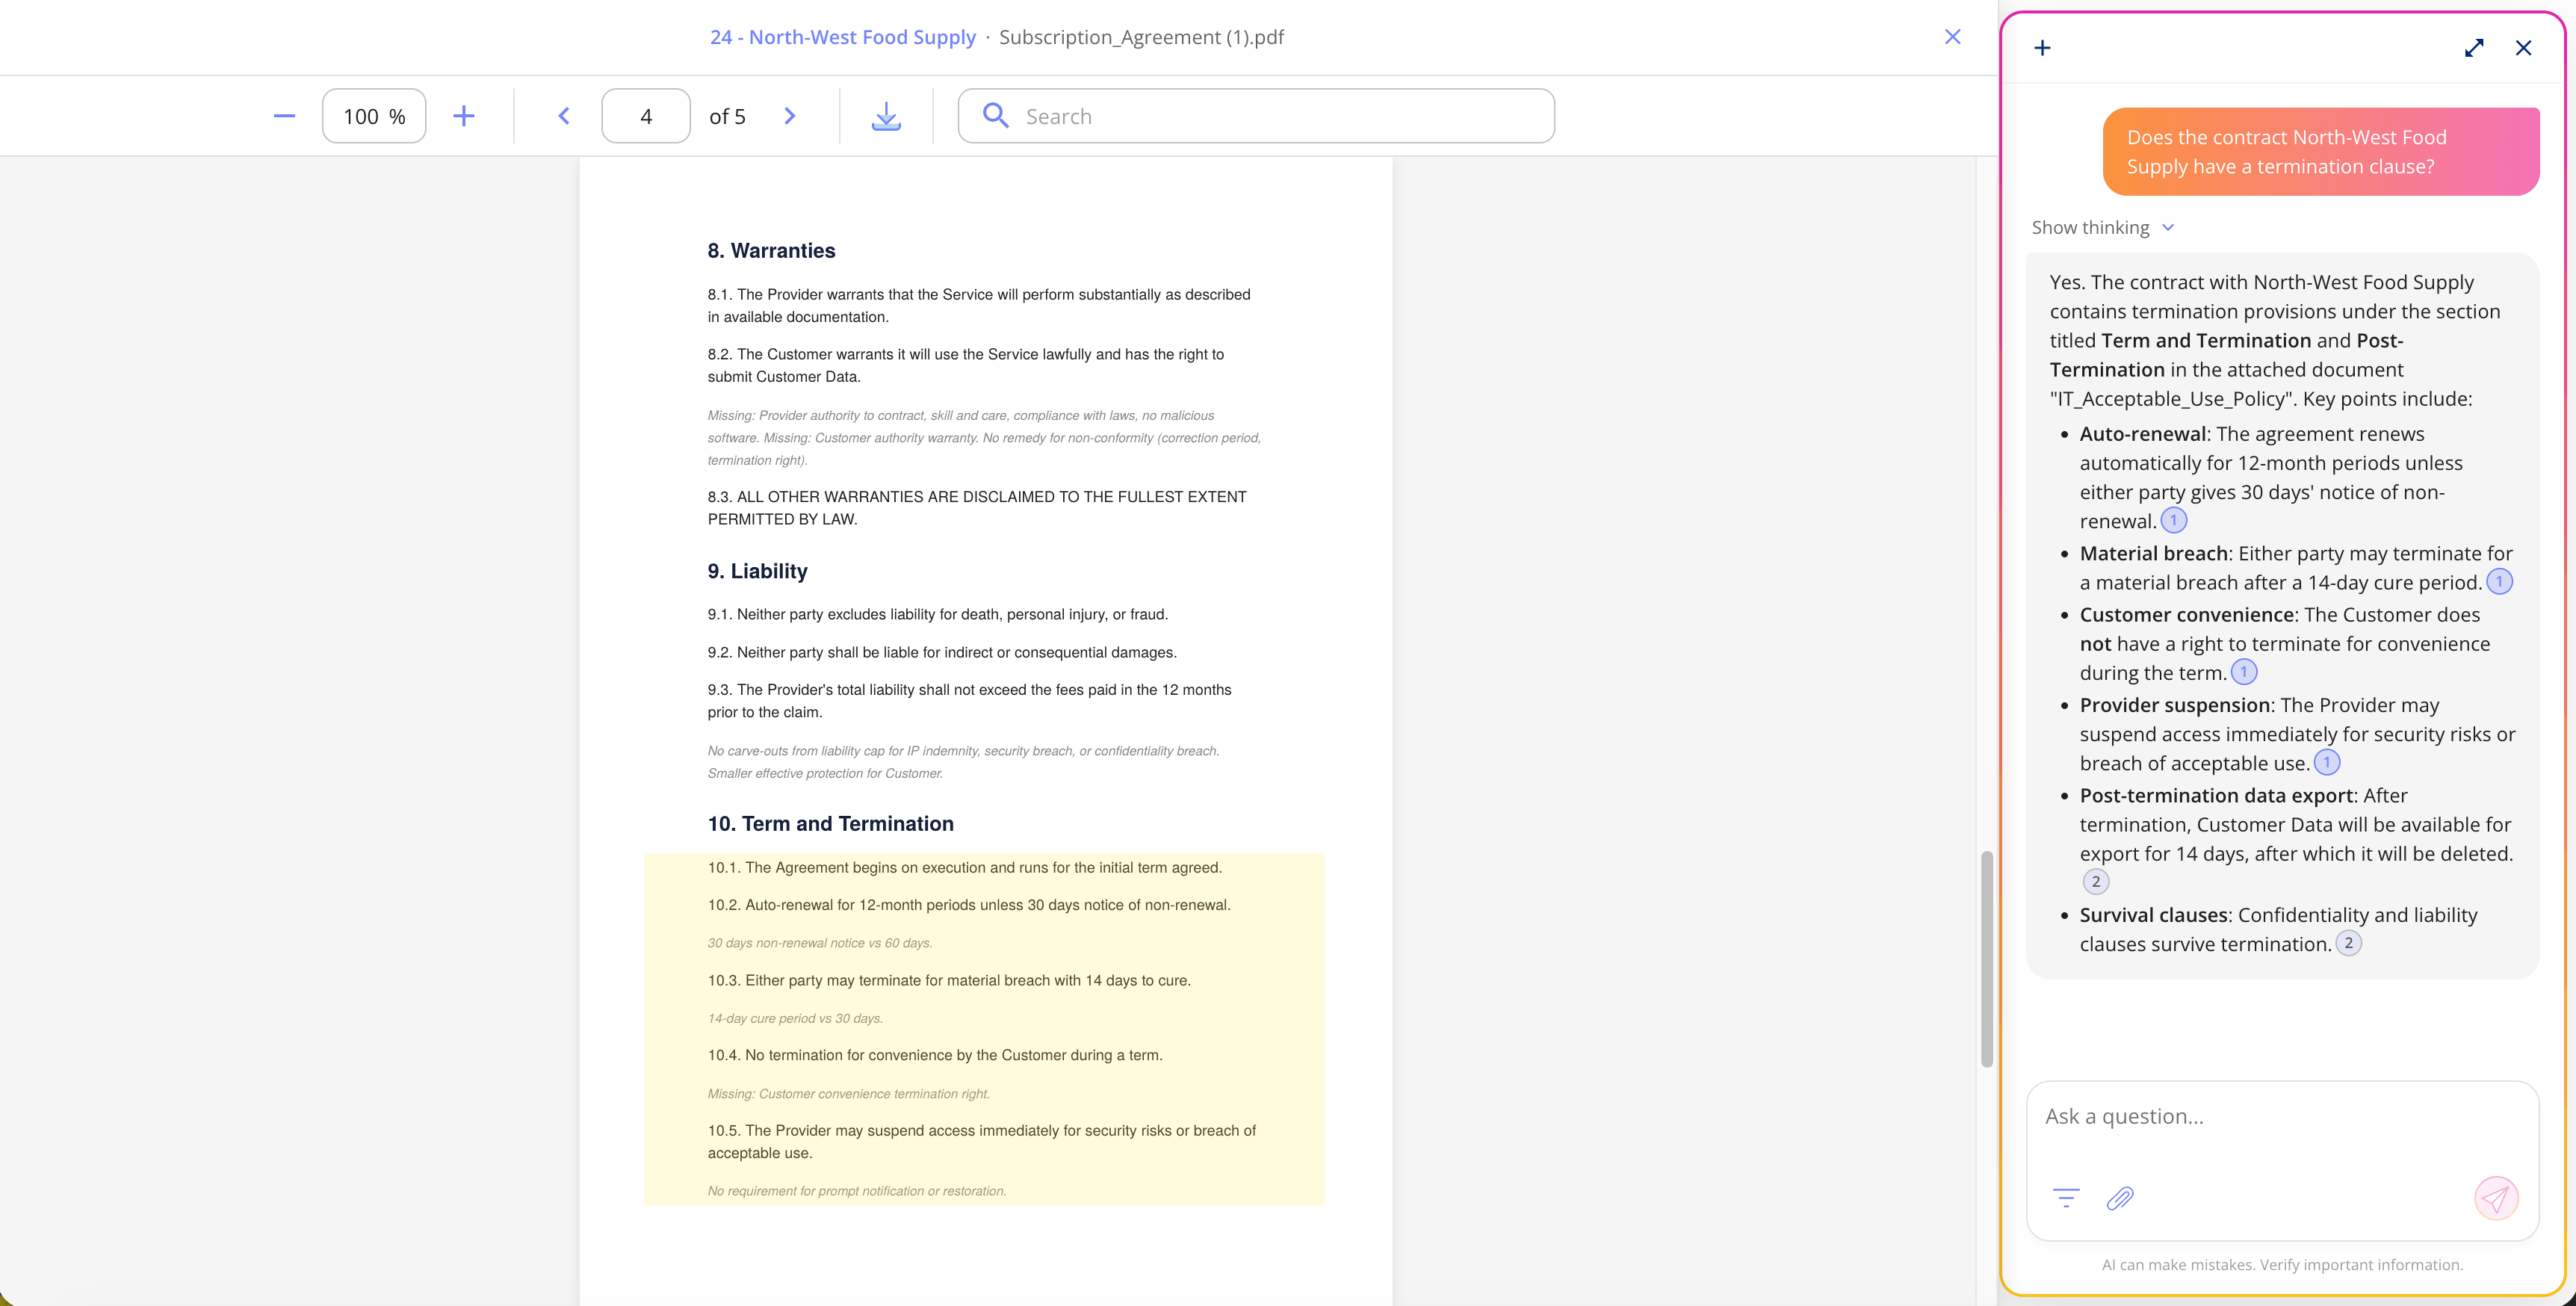Screen dimensions: 2576x1306
Task: Open citation 2 after Survival clauses point
Action: pyautogui.click(x=2349, y=943)
